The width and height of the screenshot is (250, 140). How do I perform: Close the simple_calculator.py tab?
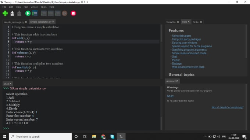click(53, 22)
